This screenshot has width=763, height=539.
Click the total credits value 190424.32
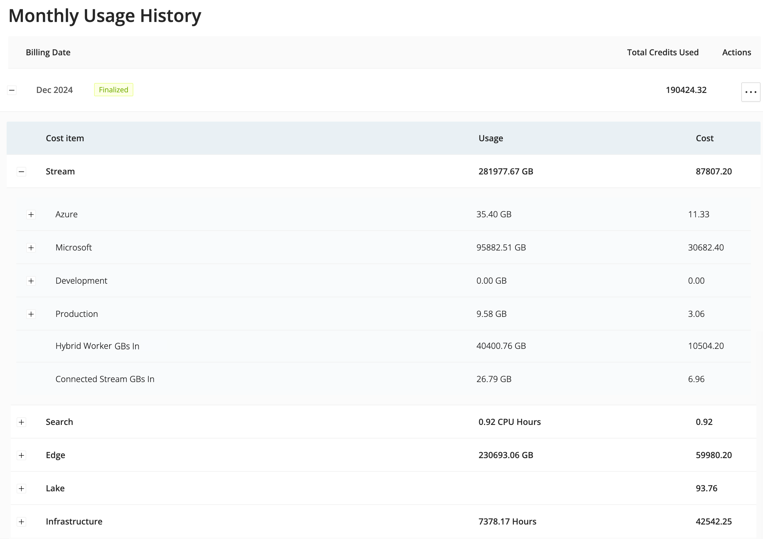[x=686, y=90]
